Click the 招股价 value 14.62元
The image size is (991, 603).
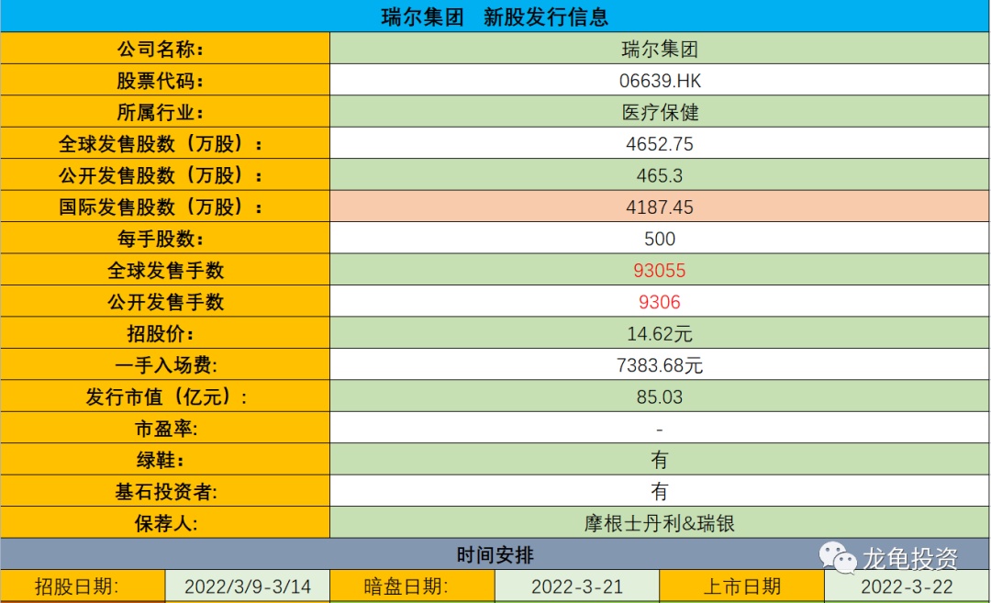tap(659, 333)
